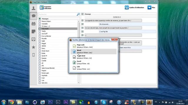Click the Exporter sélection button label
This screenshot has height=105, width=188.
[x=48, y=8]
